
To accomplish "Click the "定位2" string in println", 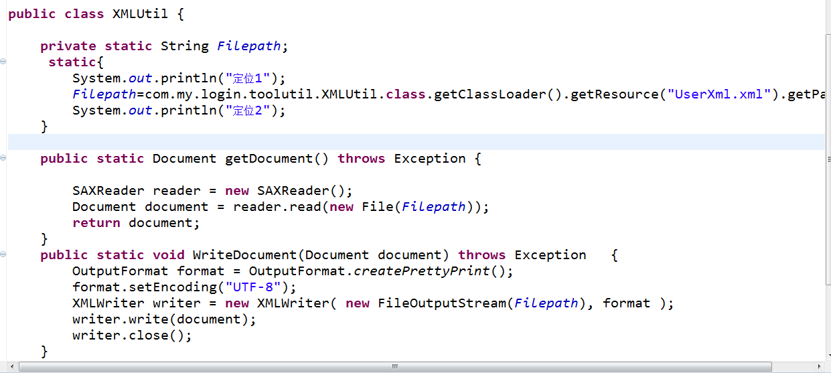I will [249, 110].
